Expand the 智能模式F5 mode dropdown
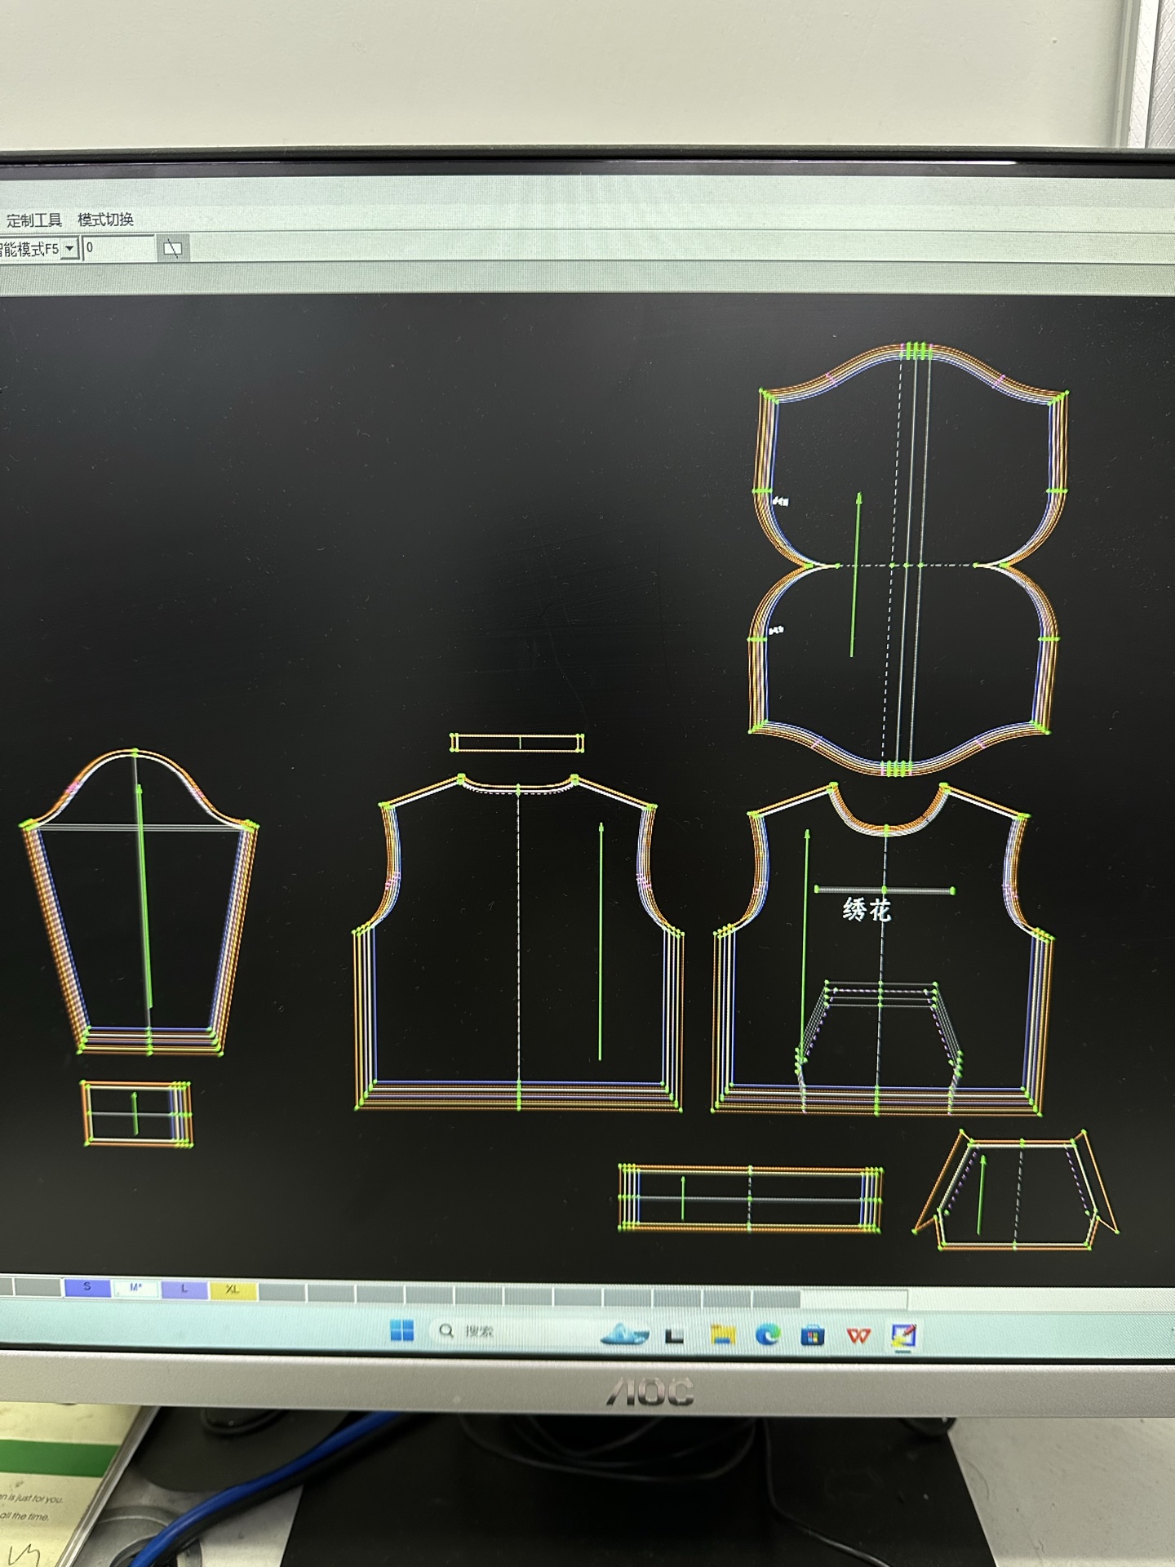The height and width of the screenshot is (1567, 1175). point(70,248)
